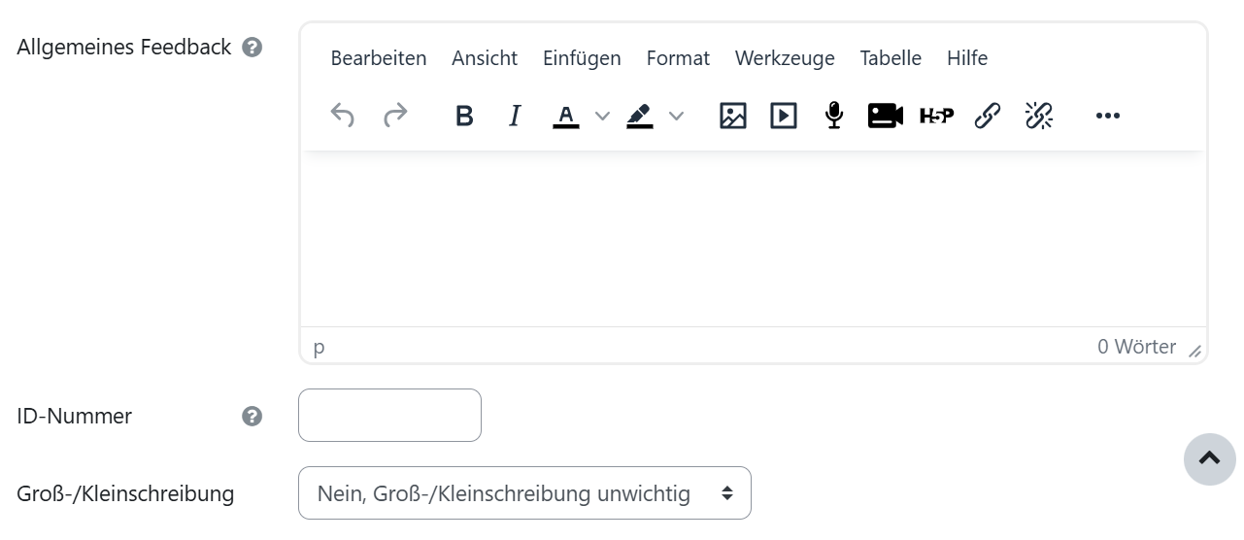Insert a link with the chain icon
The width and height of the screenshot is (1244, 540).
[x=988, y=116]
